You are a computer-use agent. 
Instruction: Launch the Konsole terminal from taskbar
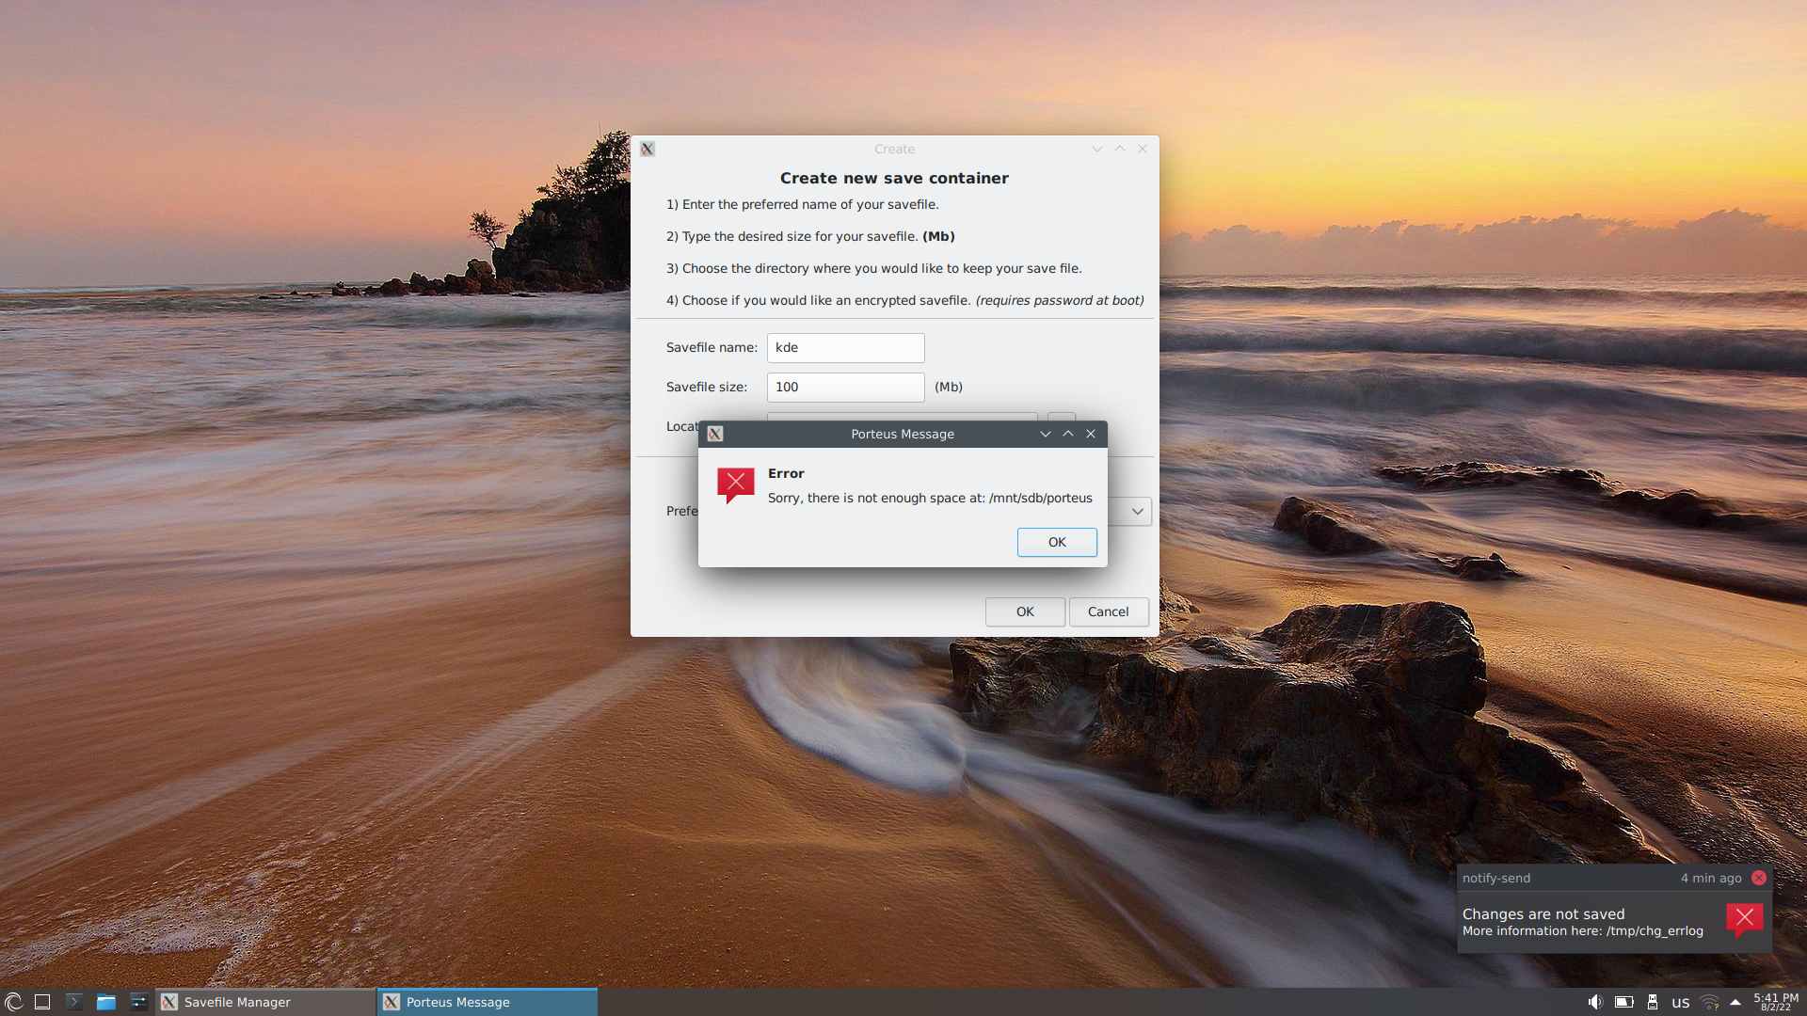point(74,1002)
